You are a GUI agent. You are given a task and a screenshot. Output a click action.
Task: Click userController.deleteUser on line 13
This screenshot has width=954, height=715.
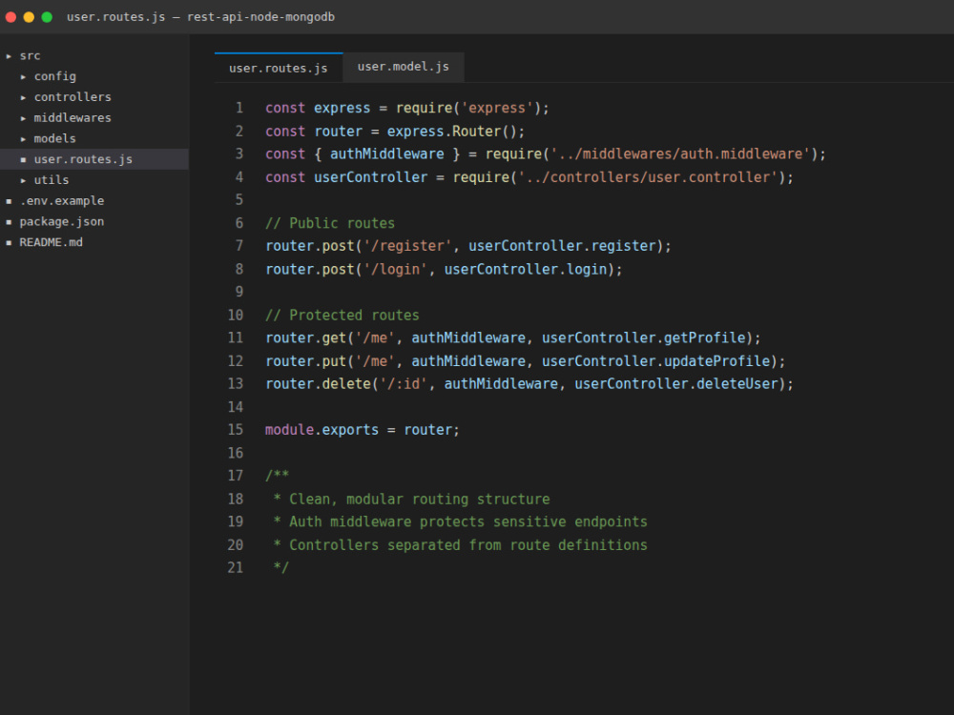coord(676,384)
